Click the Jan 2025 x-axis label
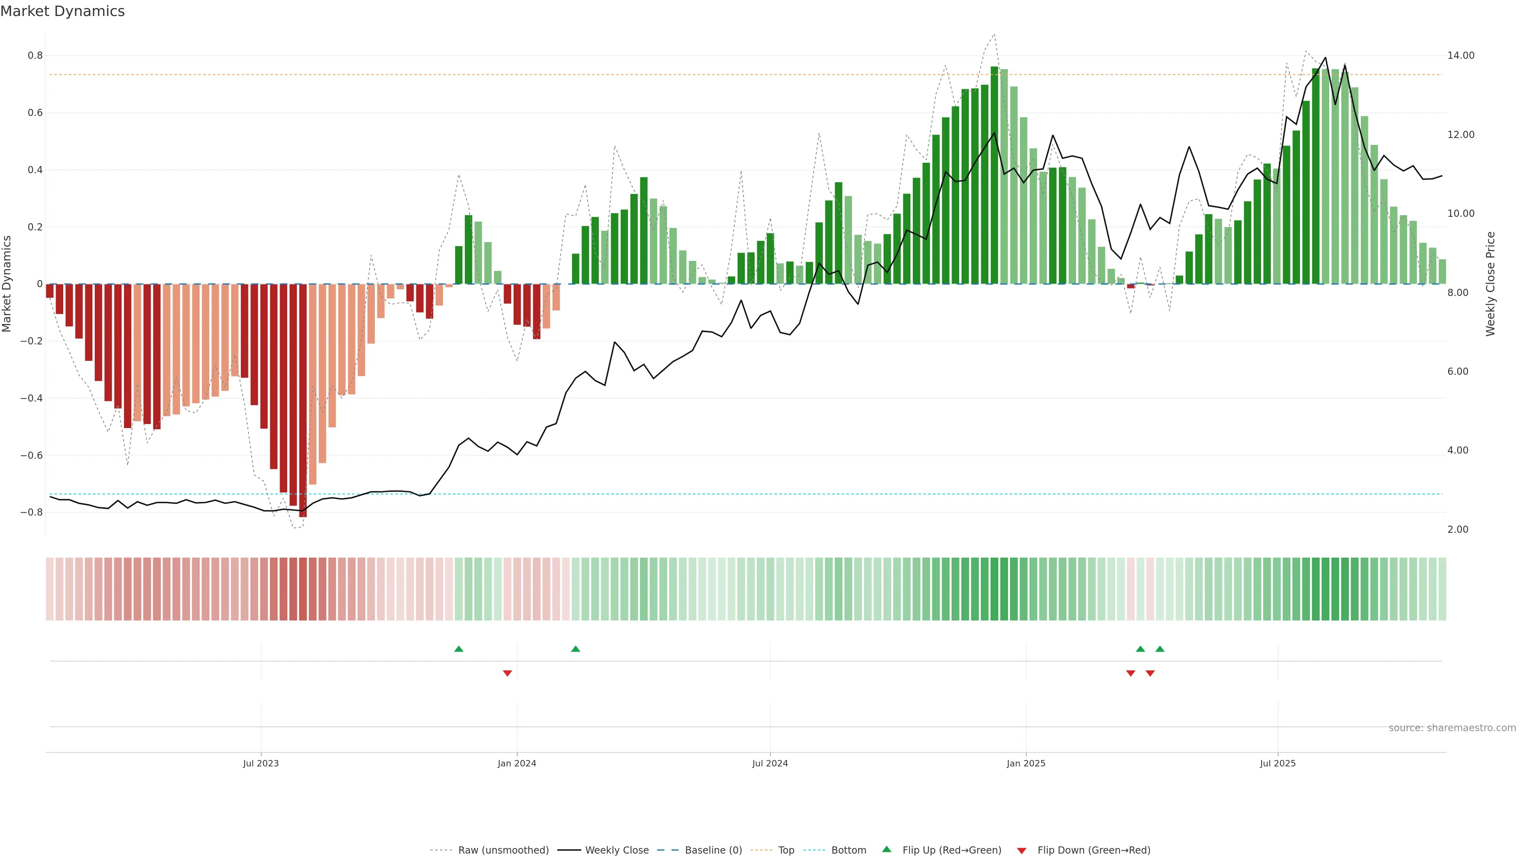The width and height of the screenshot is (1536, 864). click(1026, 763)
